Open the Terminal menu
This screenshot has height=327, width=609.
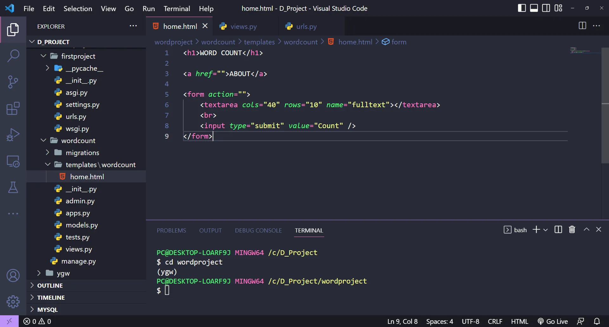click(177, 9)
